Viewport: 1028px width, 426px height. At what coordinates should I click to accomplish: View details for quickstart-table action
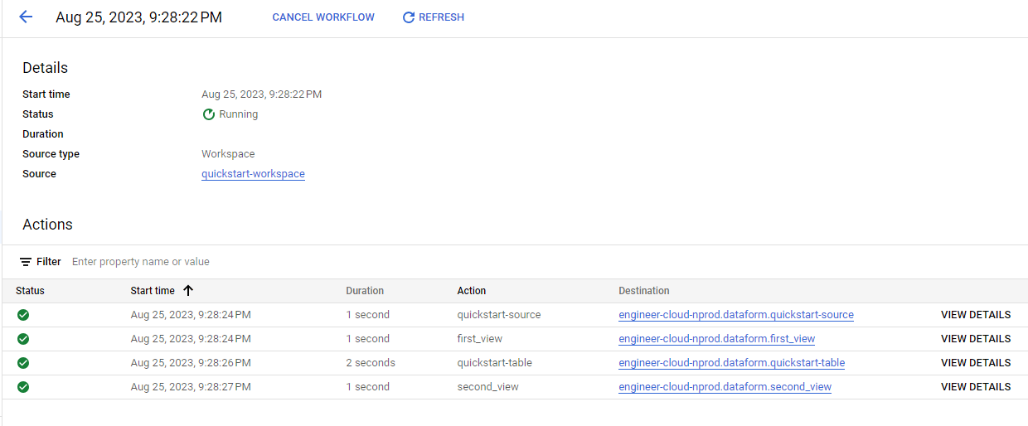[x=976, y=363]
